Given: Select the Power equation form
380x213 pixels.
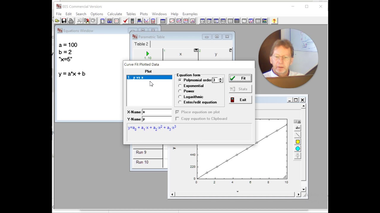Looking at the screenshot, I should click(180, 91).
